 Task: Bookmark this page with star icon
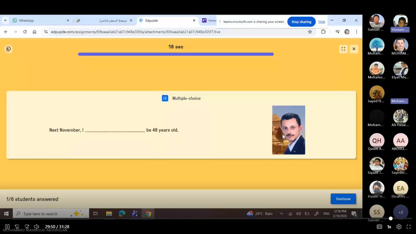click(310, 32)
